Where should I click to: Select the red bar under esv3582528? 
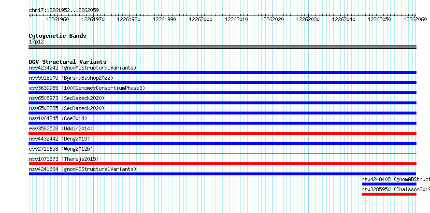pos(222,133)
